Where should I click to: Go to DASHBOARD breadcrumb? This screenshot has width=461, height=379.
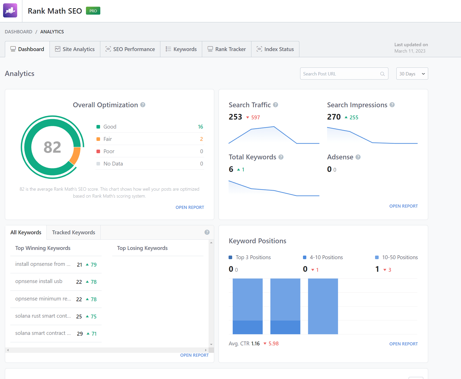(x=18, y=32)
